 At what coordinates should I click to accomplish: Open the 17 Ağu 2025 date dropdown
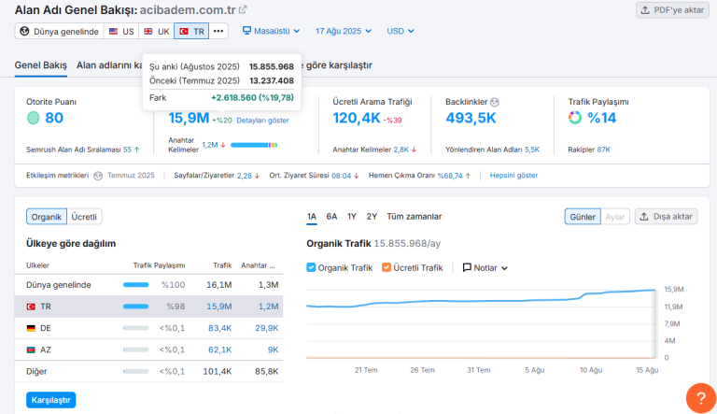tap(344, 31)
